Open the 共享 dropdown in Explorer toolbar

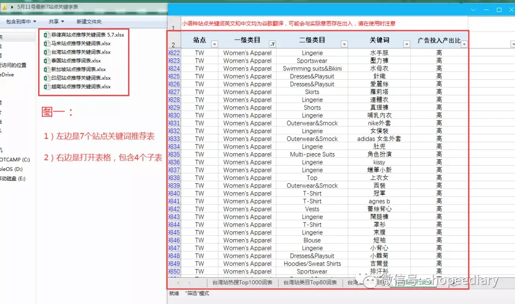56,21
